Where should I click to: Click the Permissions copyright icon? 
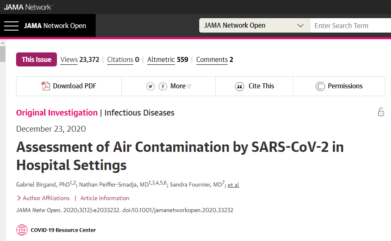point(320,86)
